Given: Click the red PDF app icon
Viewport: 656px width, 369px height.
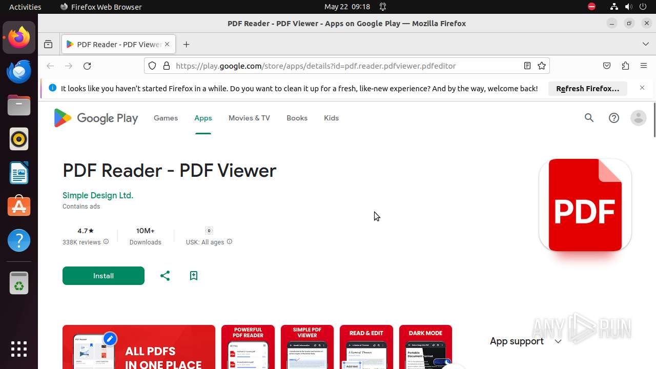Looking at the screenshot, I should pyautogui.click(x=585, y=205).
